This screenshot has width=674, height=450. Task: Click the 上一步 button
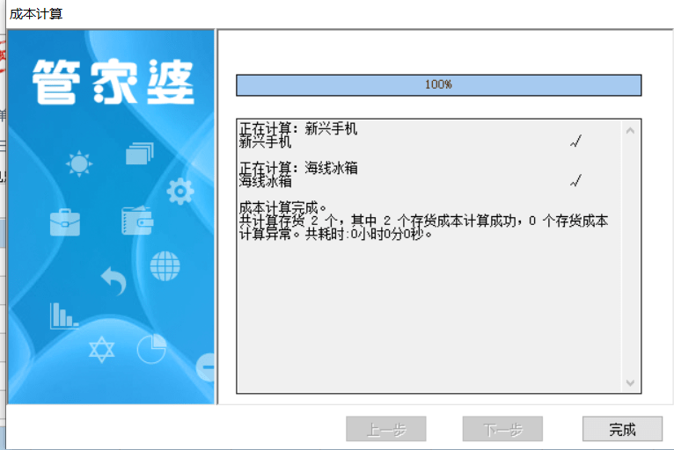click(x=386, y=429)
